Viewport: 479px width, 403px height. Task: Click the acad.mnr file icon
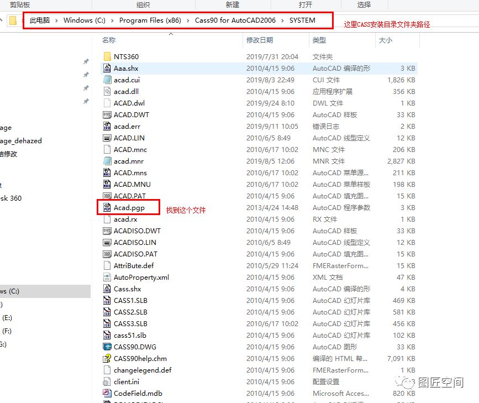click(x=107, y=161)
